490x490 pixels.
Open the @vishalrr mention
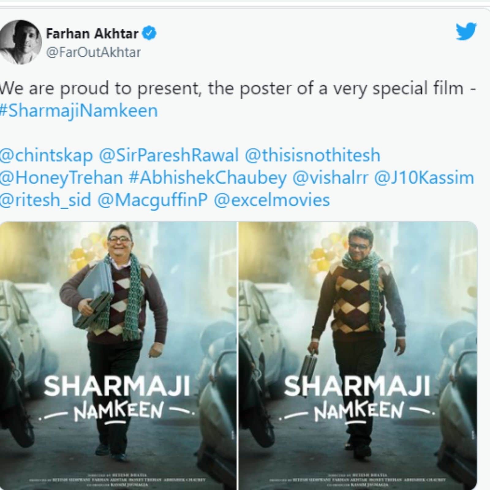click(x=330, y=178)
